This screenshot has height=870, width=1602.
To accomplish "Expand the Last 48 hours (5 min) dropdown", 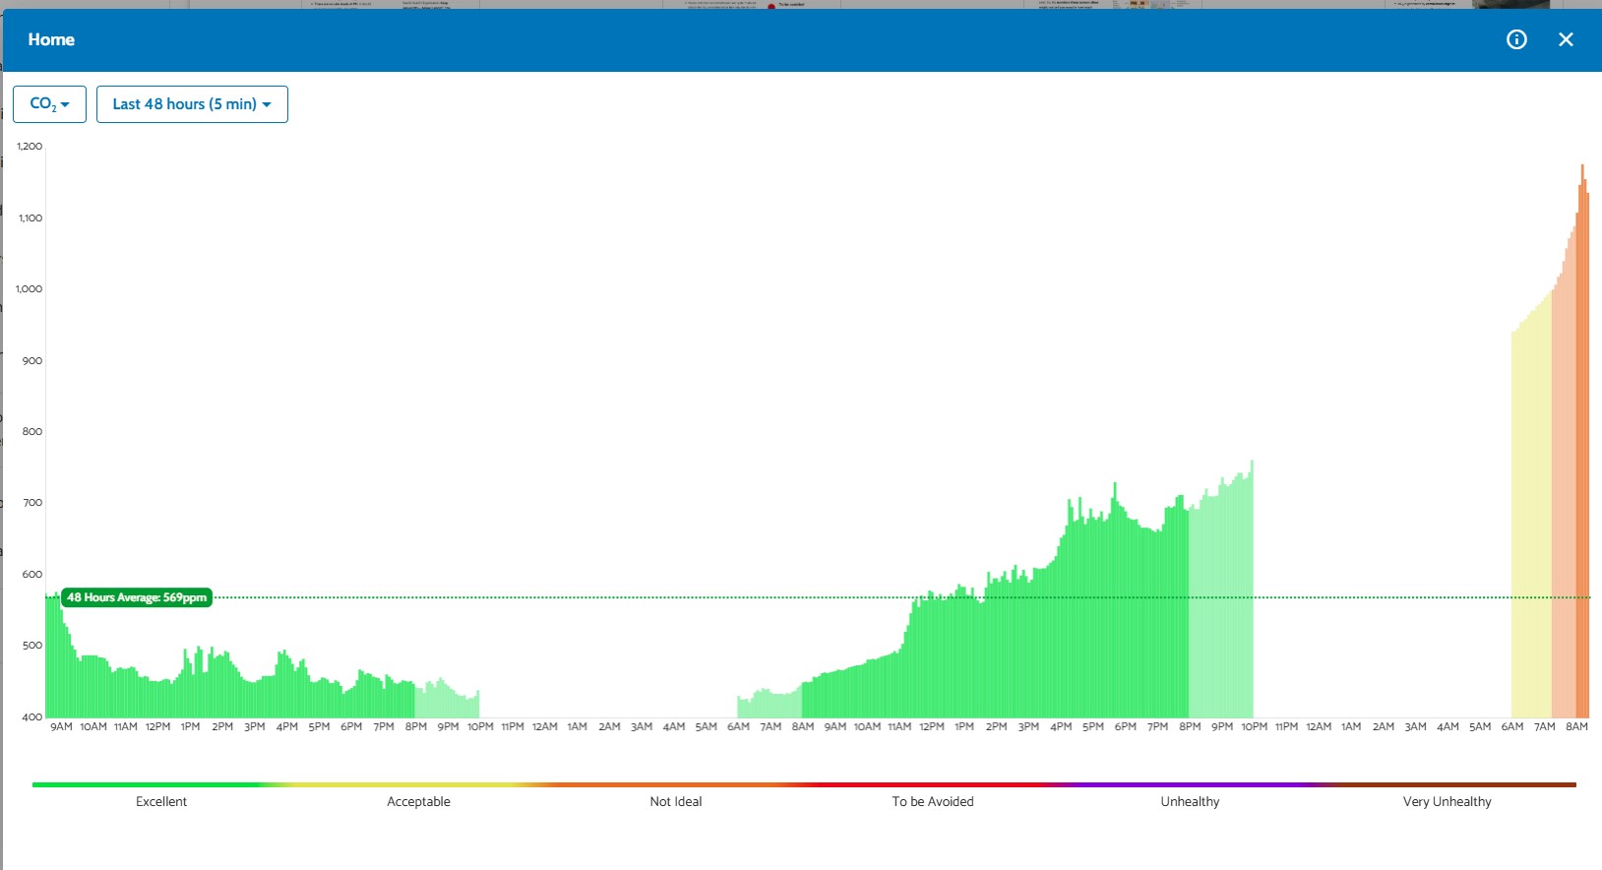I will tap(192, 104).
